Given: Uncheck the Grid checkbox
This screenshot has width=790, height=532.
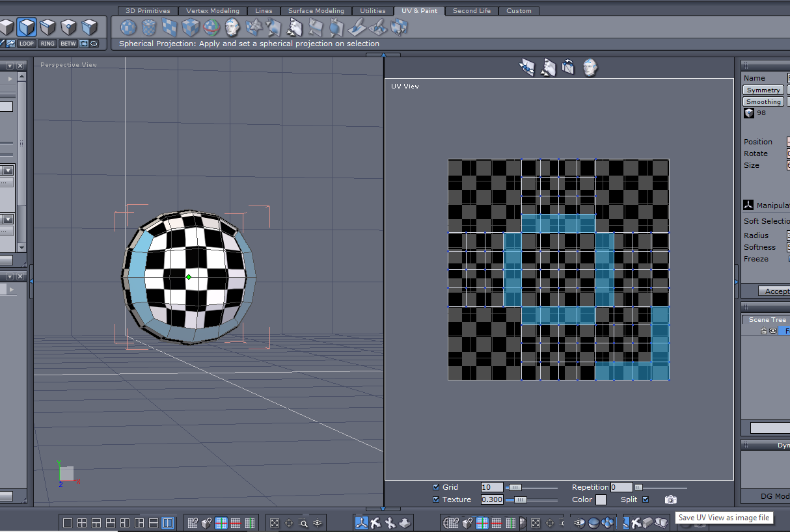Looking at the screenshot, I should point(436,487).
